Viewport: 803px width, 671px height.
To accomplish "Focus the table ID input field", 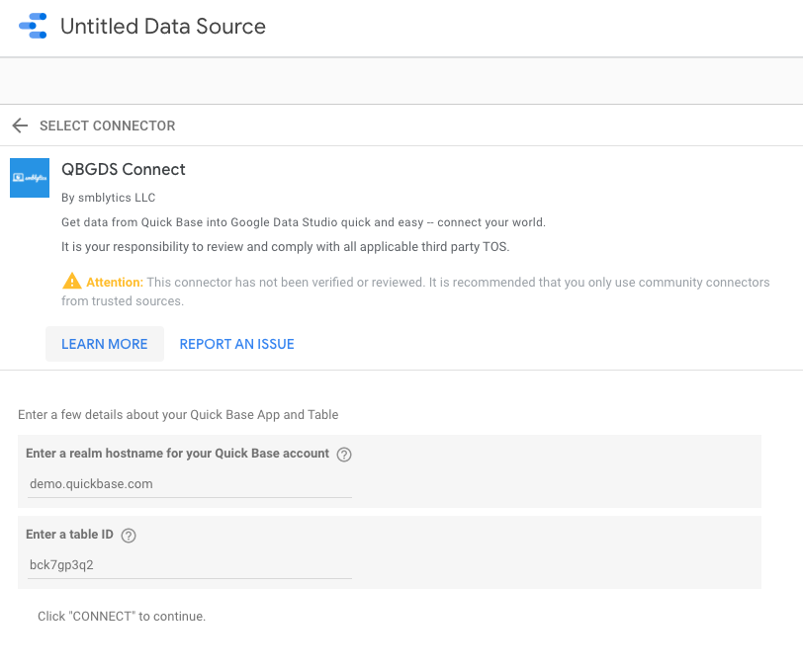I will click(x=190, y=565).
